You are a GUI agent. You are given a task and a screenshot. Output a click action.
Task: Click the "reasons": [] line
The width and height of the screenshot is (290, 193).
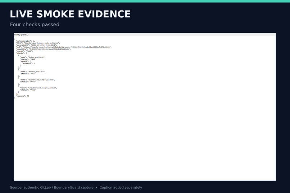pos(23,96)
